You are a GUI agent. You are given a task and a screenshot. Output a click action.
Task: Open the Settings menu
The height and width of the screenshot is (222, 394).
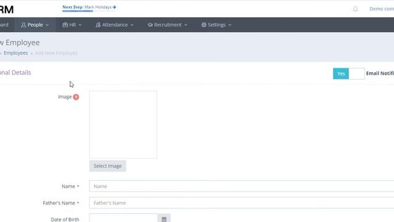click(216, 25)
